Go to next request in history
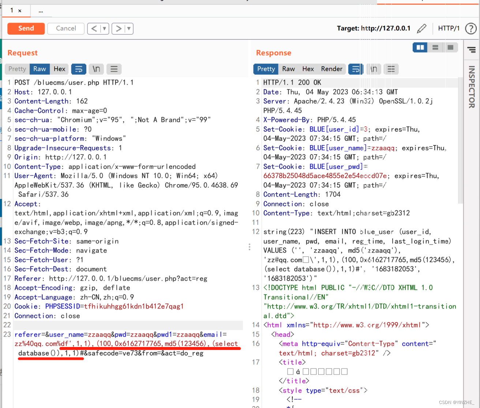This screenshot has height=408, width=480. [x=119, y=28]
